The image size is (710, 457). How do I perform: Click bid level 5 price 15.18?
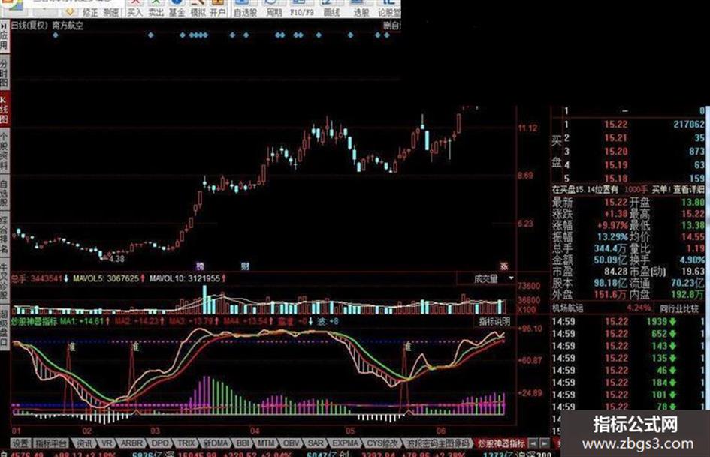(x=616, y=179)
